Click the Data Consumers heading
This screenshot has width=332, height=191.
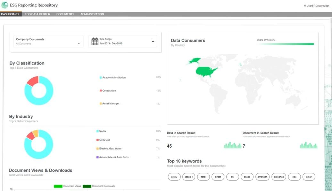pos(188,41)
